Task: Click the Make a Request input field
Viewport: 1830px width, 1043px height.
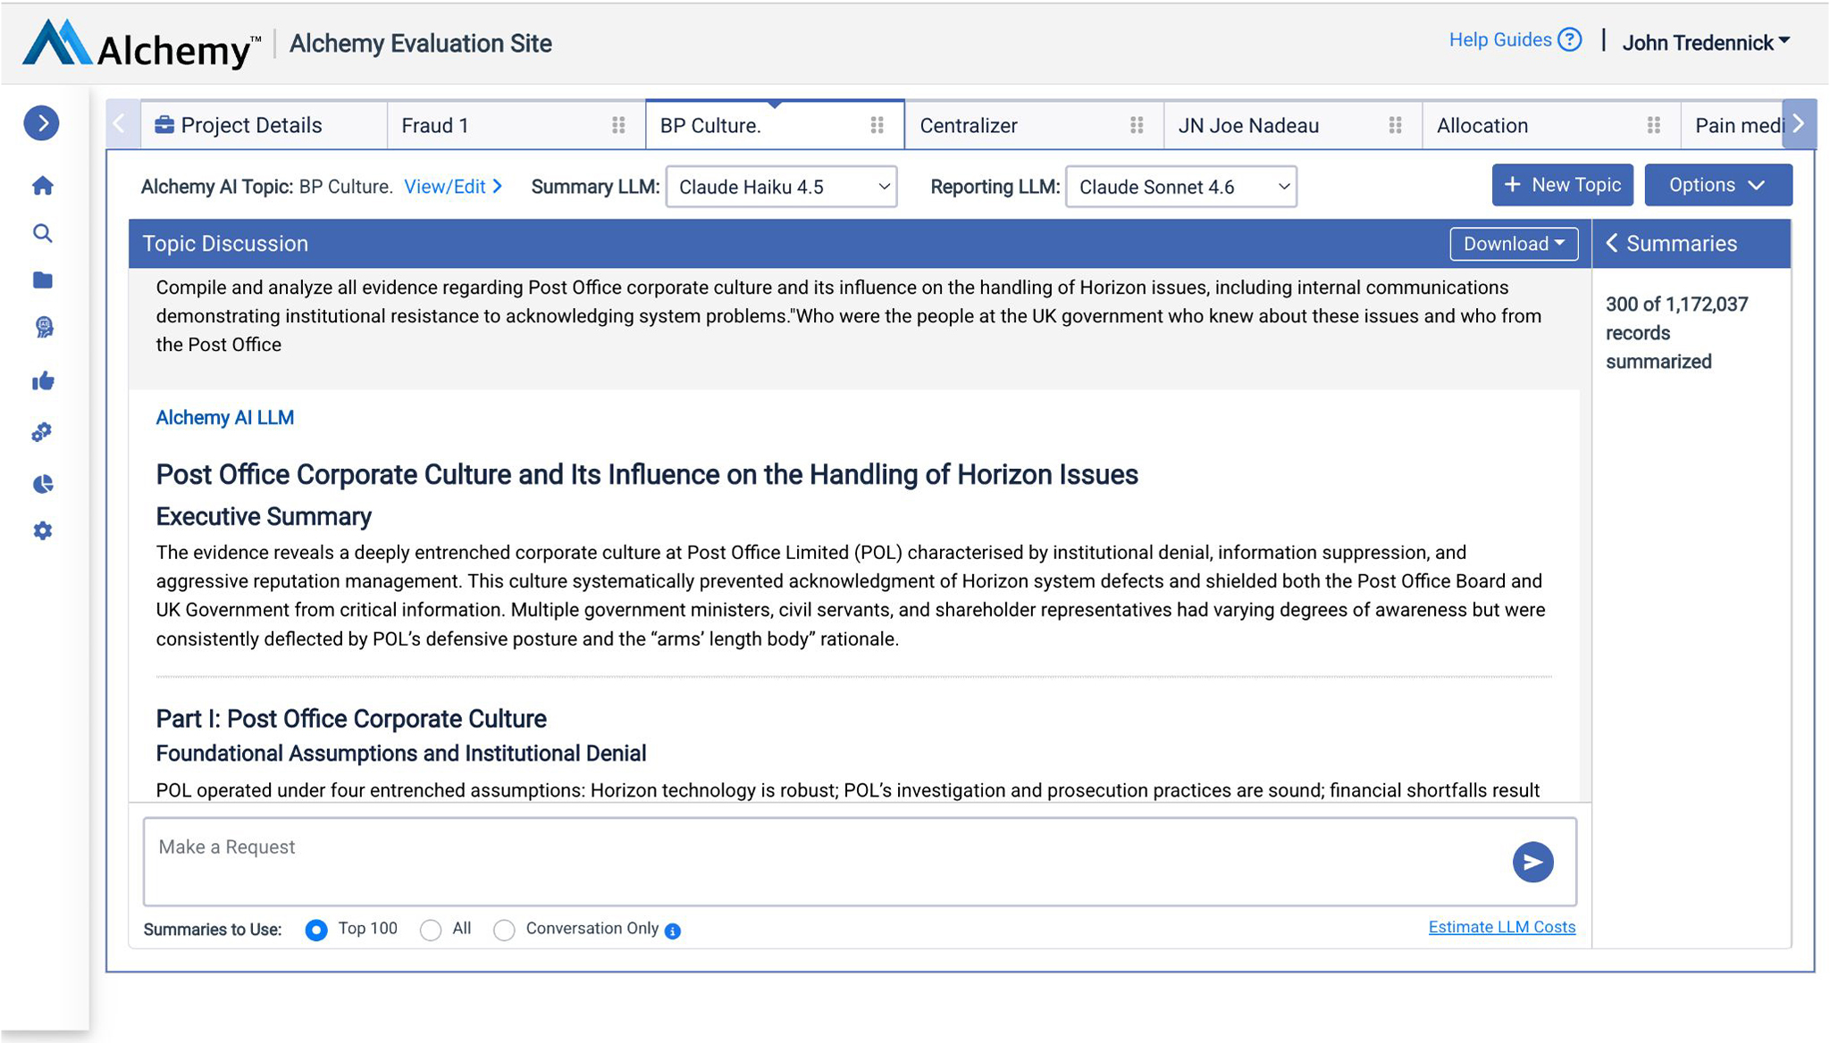Action: [x=822, y=861]
